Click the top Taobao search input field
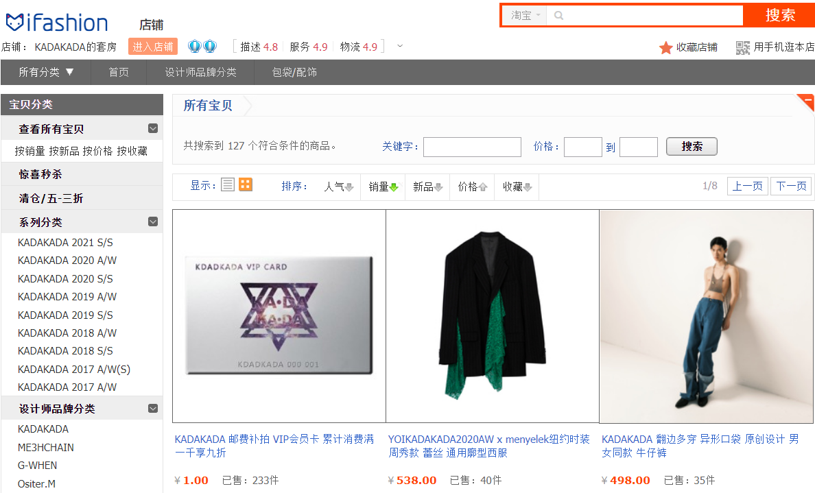This screenshot has height=493, width=815. pos(644,16)
